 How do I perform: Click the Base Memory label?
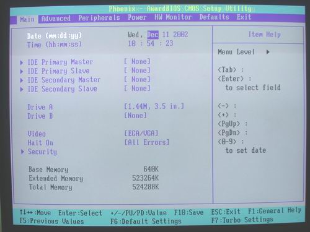click(x=48, y=170)
